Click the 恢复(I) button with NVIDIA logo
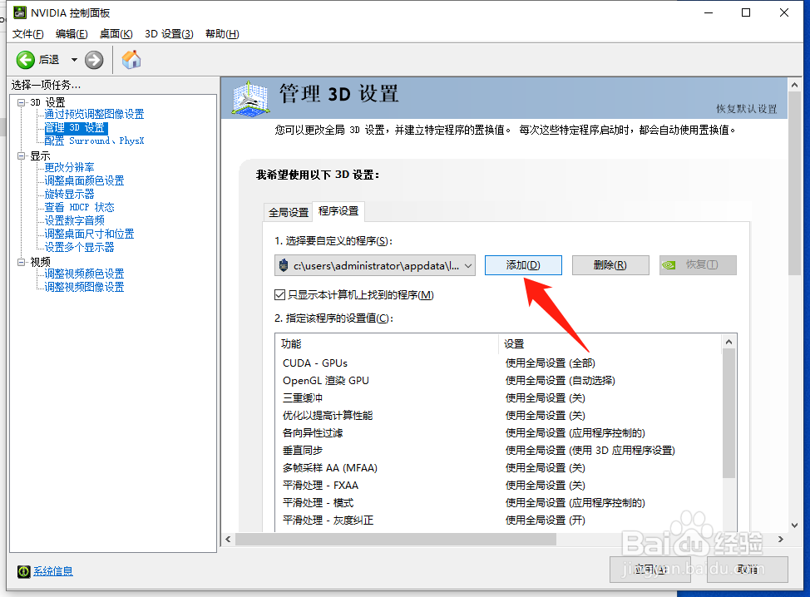 pyautogui.click(x=698, y=265)
